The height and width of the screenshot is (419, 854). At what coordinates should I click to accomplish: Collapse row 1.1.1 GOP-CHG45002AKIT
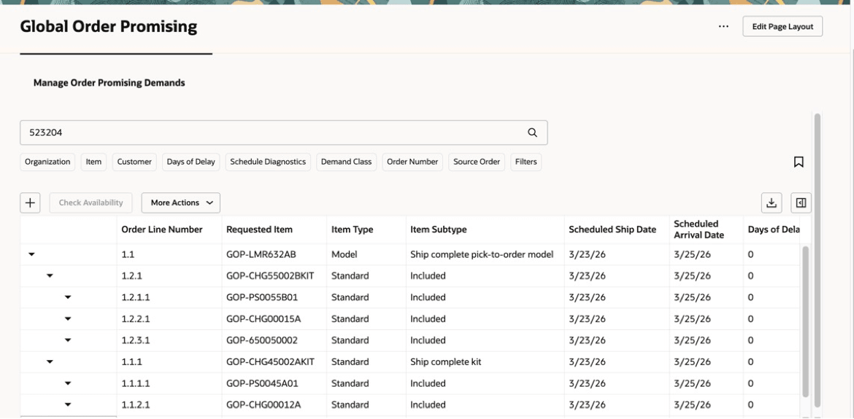coord(50,362)
